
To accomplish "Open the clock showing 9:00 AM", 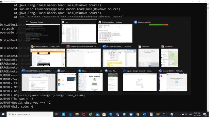I will click(197, 114).
